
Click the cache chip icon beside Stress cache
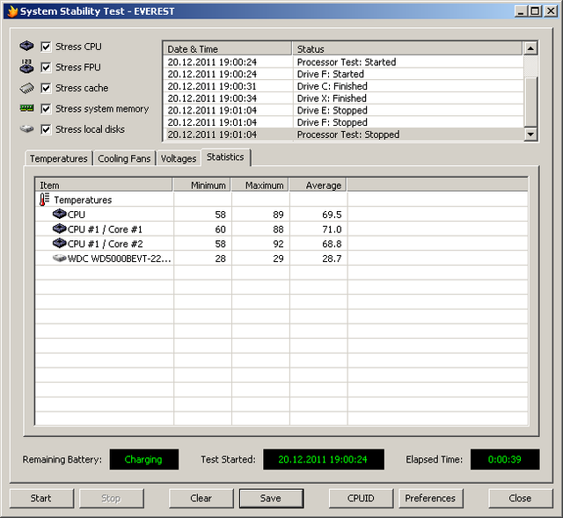click(x=26, y=88)
